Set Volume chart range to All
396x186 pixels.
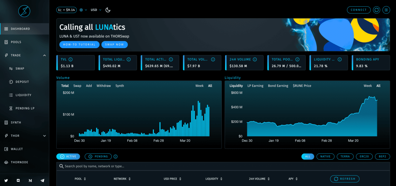(x=210, y=86)
